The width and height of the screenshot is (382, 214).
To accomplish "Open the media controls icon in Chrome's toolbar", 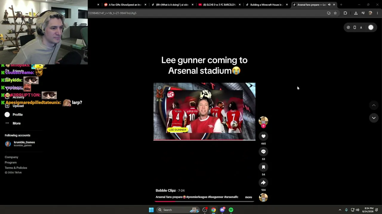I will coord(363,13).
